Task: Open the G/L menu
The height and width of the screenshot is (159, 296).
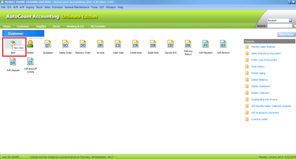Action: point(9,7)
